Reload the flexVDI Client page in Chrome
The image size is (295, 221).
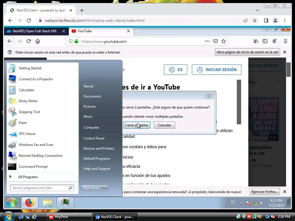pyautogui.click(x=29, y=20)
